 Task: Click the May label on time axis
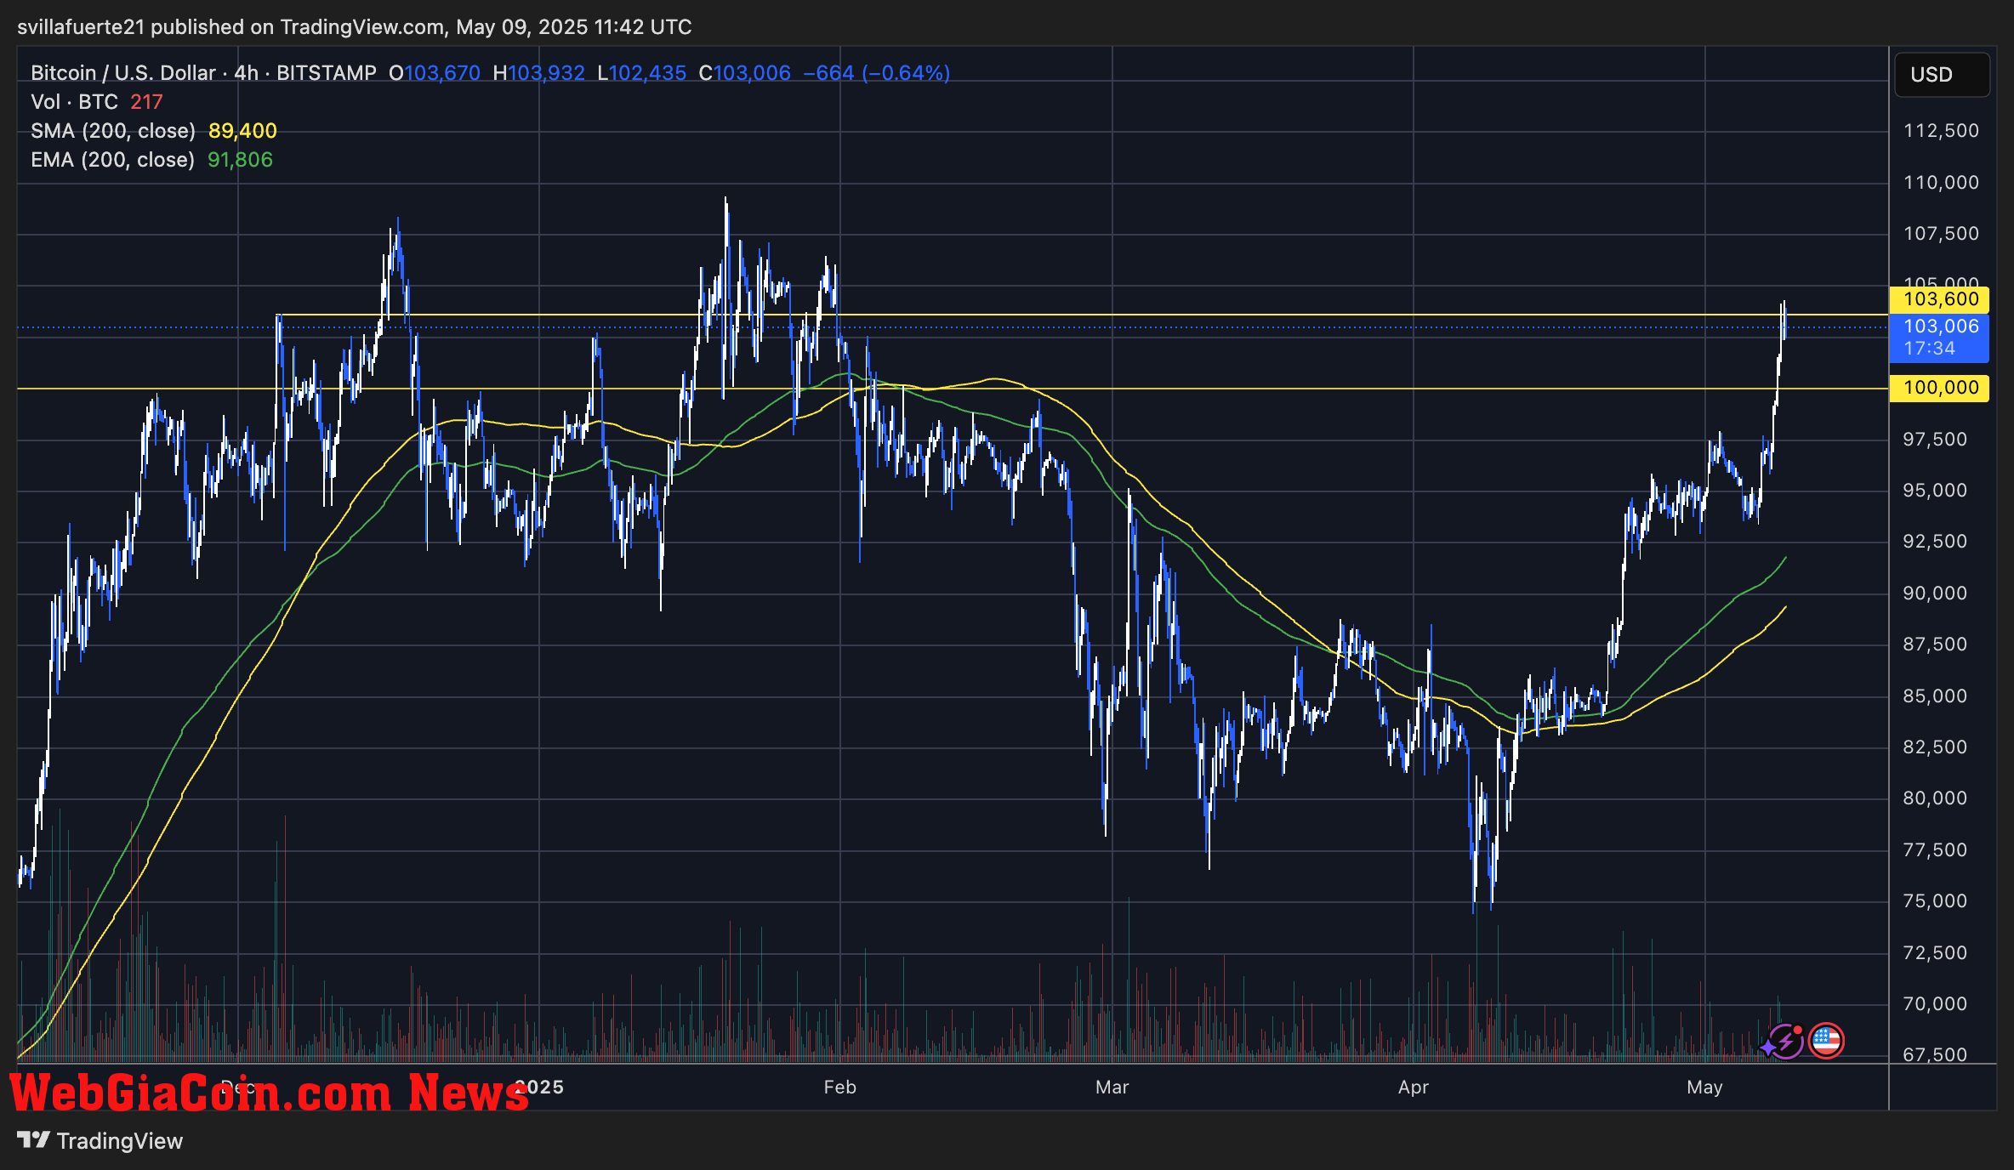coord(1704,1088)
